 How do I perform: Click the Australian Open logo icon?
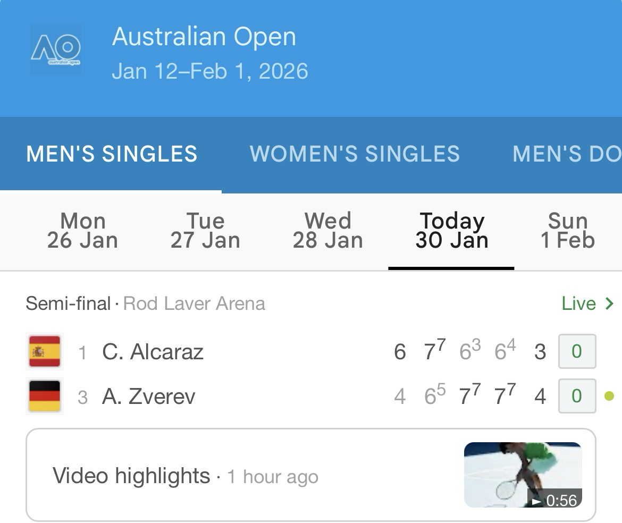(x=56, y=49)
